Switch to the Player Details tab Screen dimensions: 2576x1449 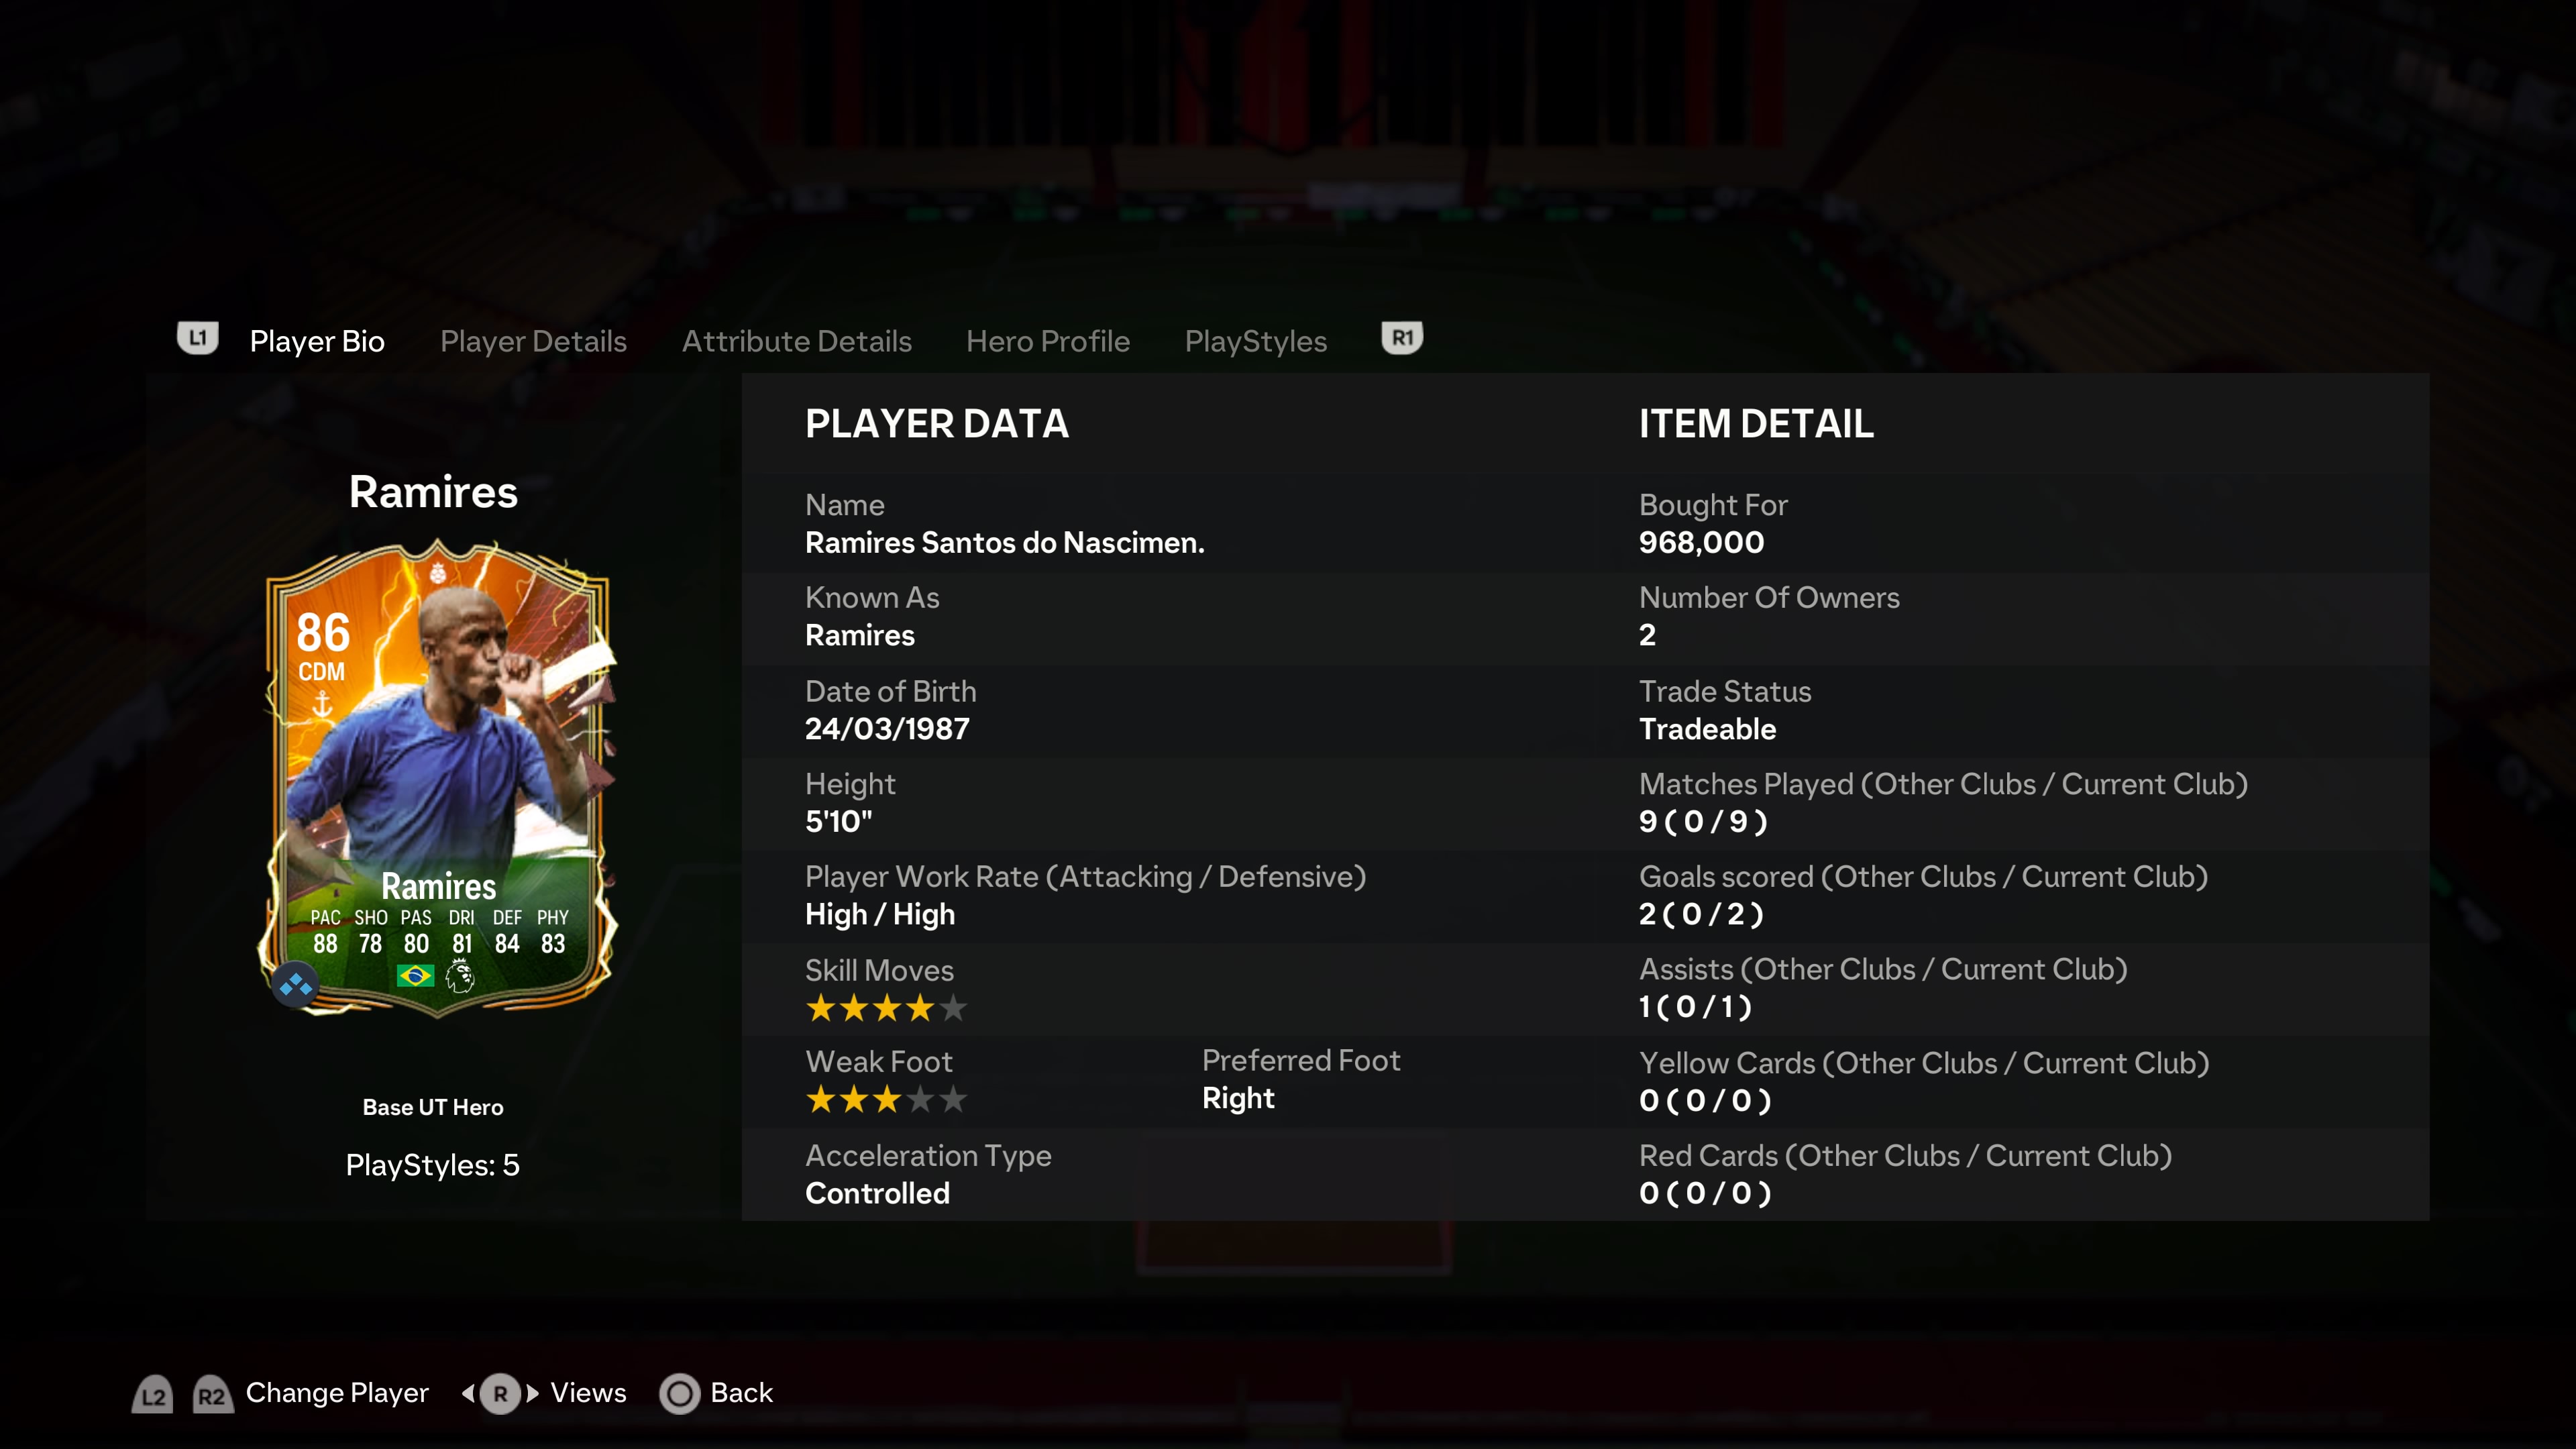pos(533,341)
